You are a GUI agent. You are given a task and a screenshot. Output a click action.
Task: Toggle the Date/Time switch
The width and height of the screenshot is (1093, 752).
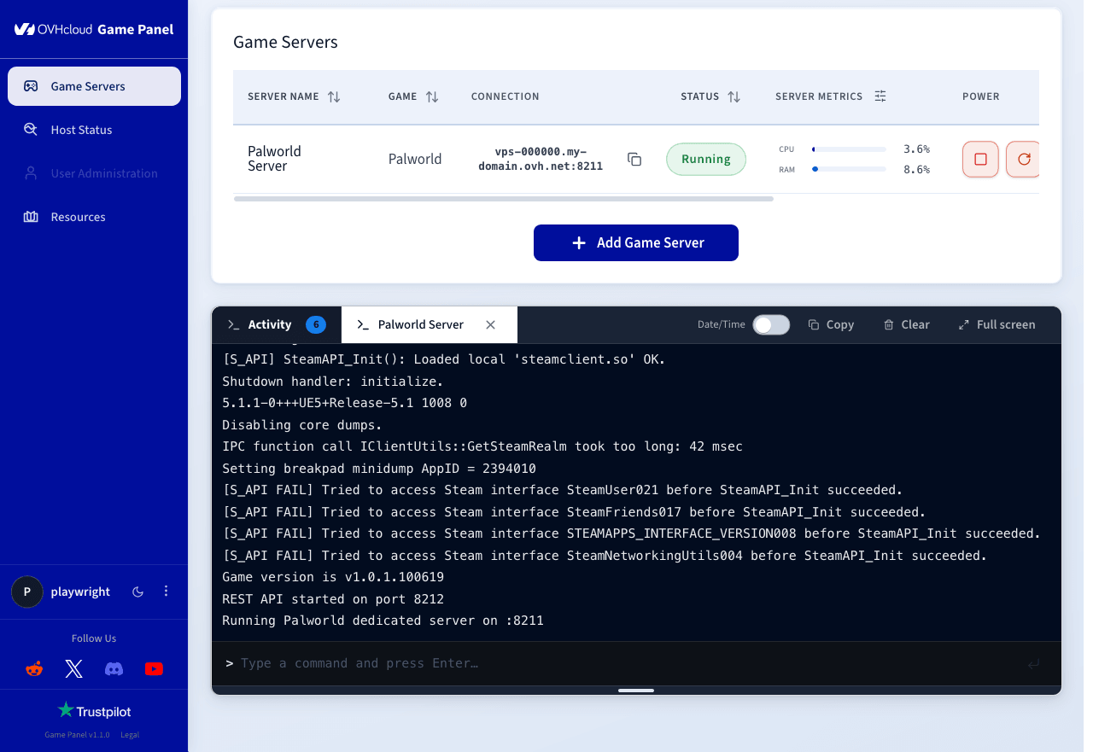click(x=771, y=324)
